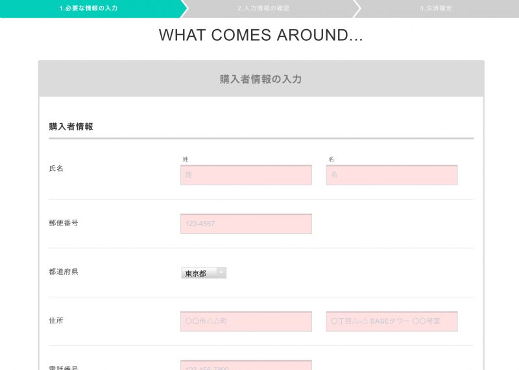Select step 2 入力情報の確認 tab
519x370 pixels.
pos(263,8)
